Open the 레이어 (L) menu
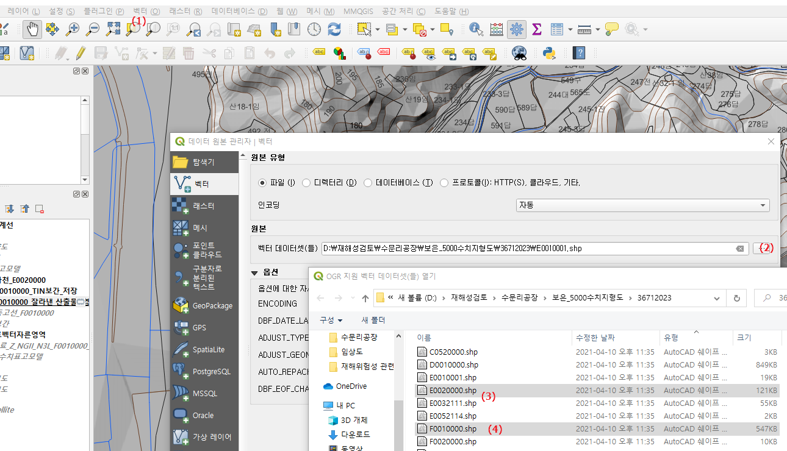Viewport: 787px width, 451px height. pyautogui.click(x=24, y=12)
